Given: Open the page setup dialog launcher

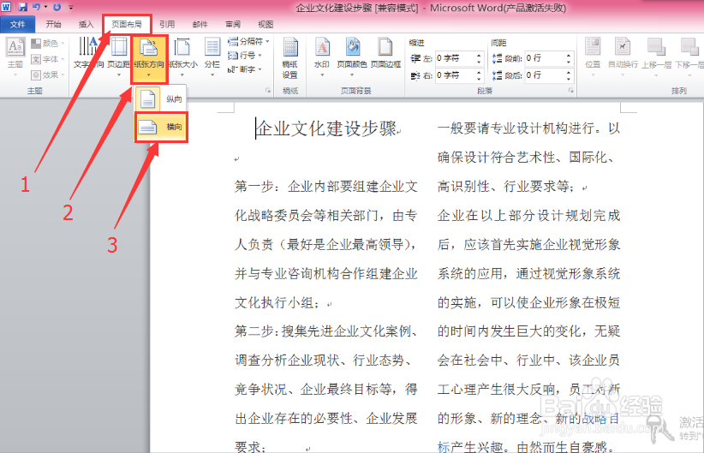Looking at the screenshot, I should coord(268,91).
